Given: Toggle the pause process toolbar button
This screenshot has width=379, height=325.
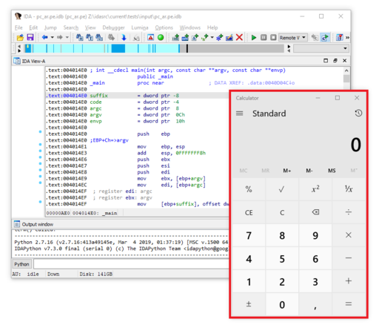Looking at the screenshot, I should click(x=264, y=38).
